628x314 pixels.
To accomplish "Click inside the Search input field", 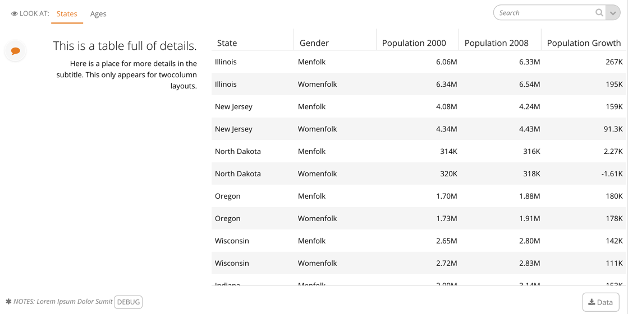I will pos(545,13).
